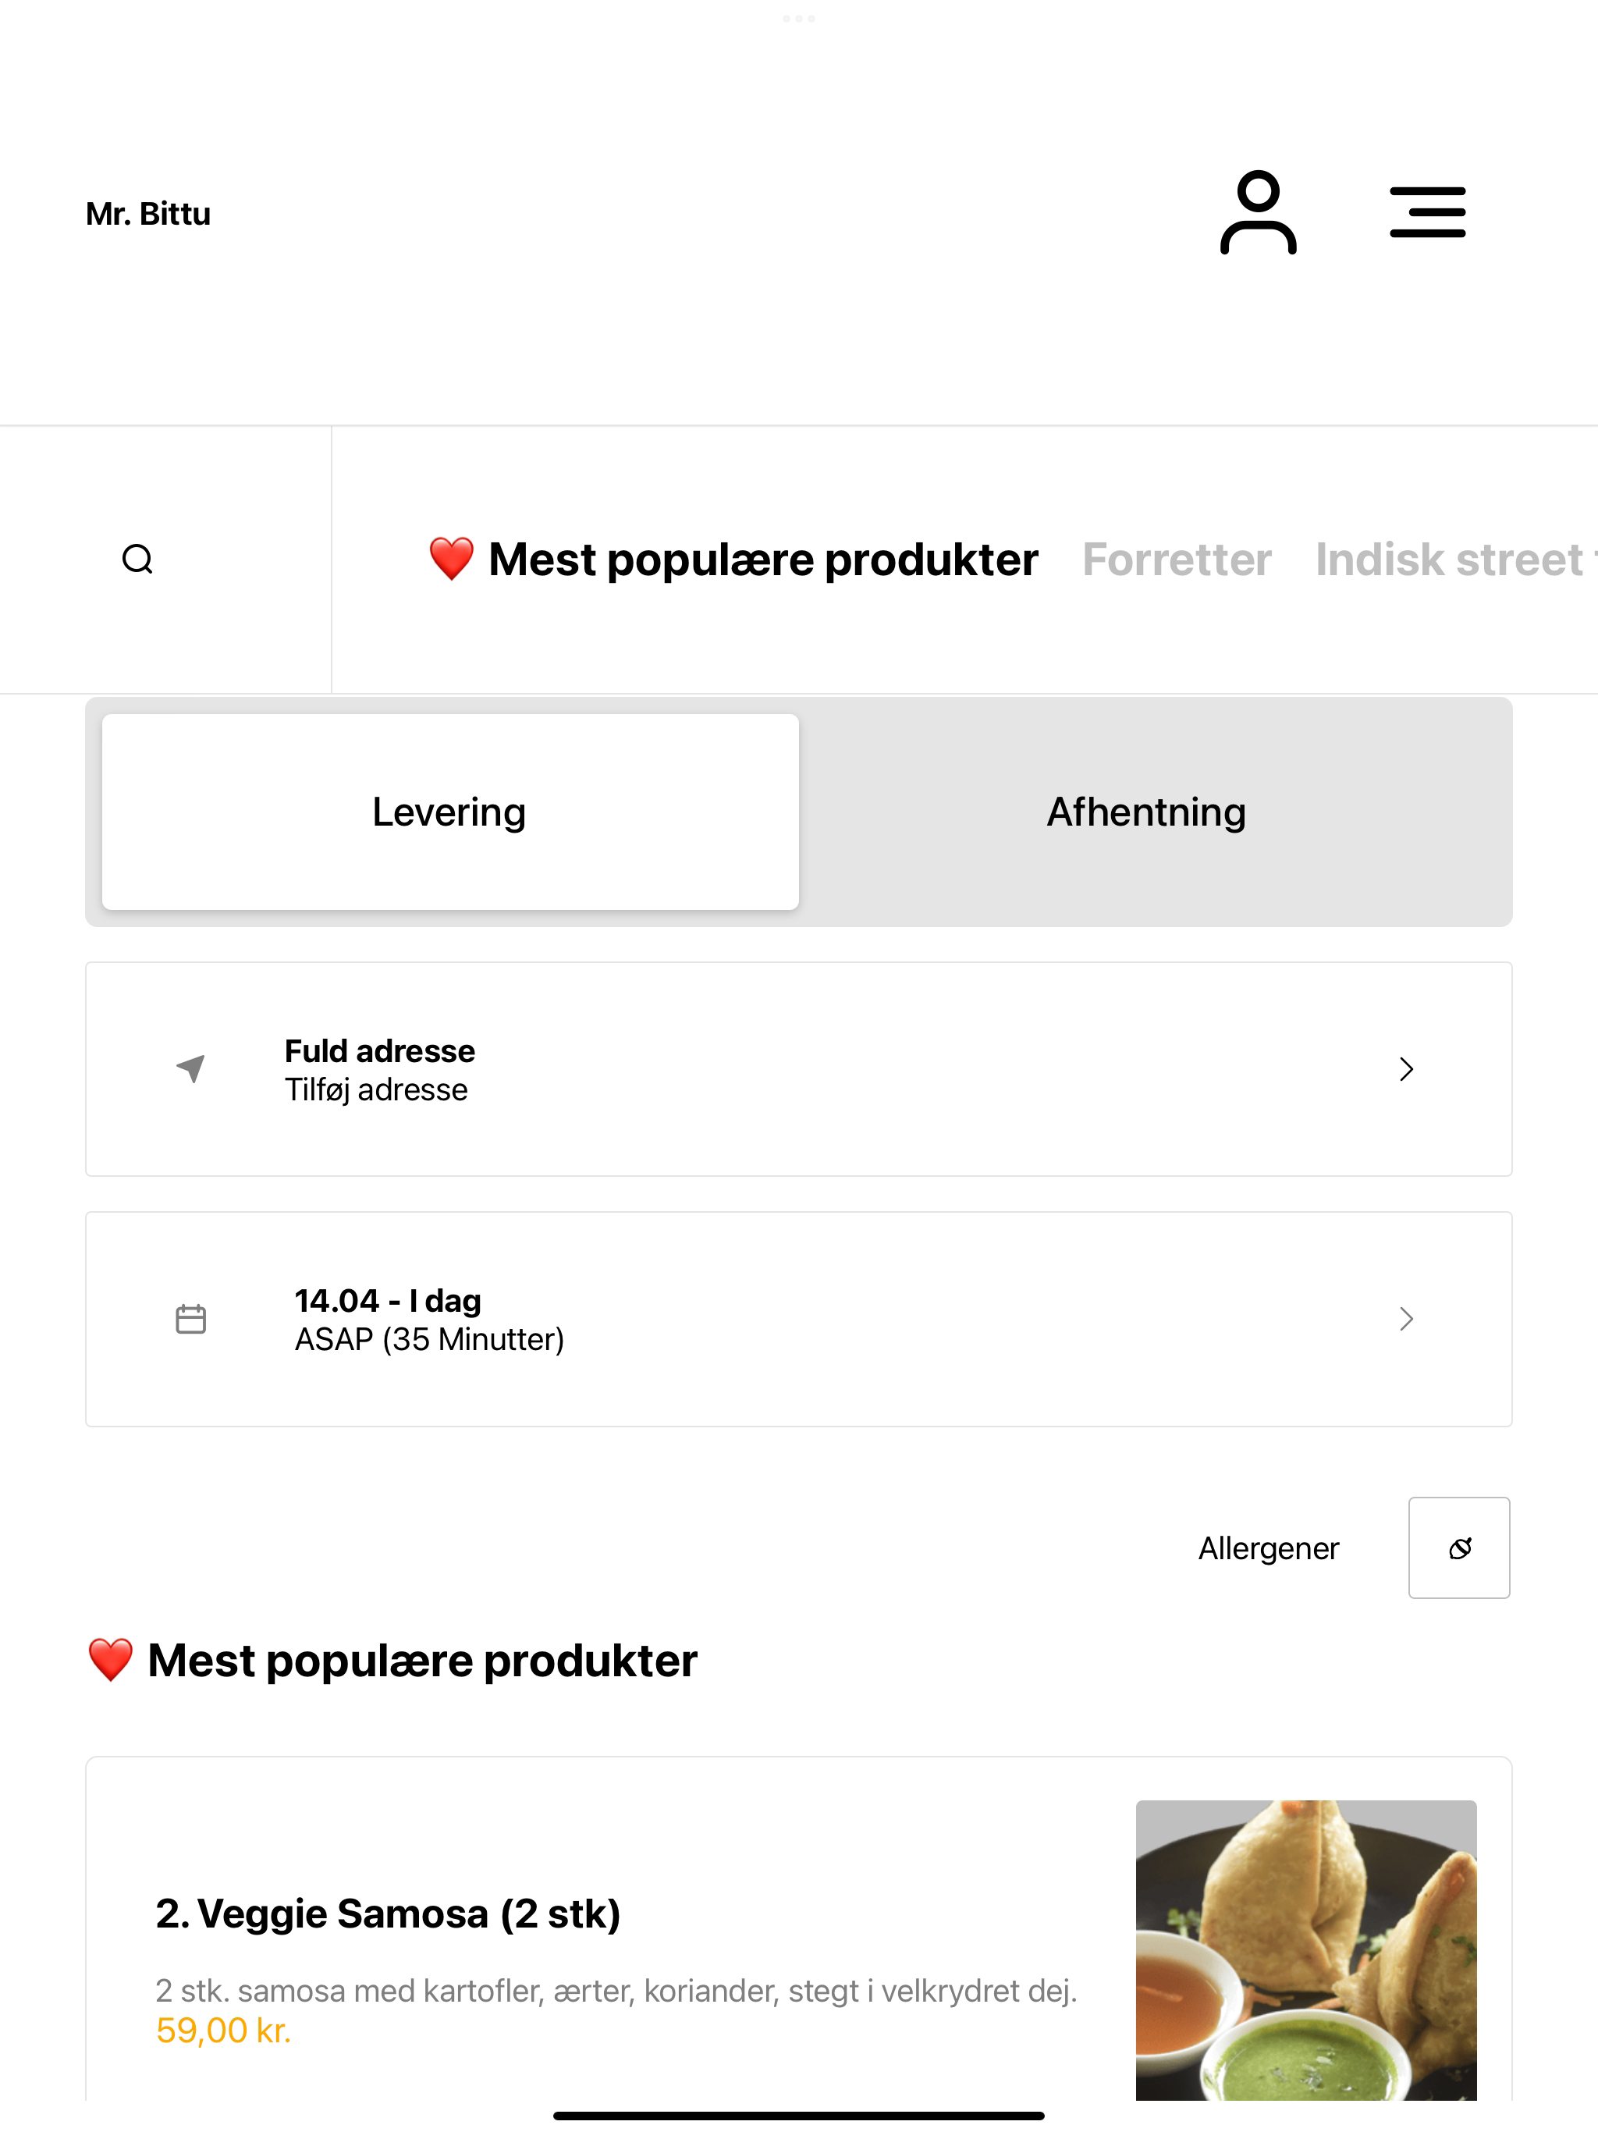Select the Veggie Samosa (2 stk) item

tap(388, 1913)
